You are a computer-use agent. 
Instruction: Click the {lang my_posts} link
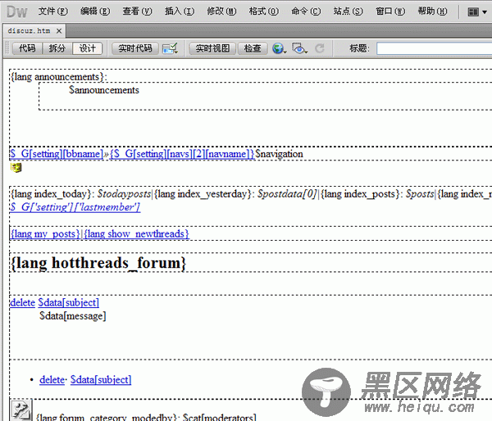[x=45, y=234]
